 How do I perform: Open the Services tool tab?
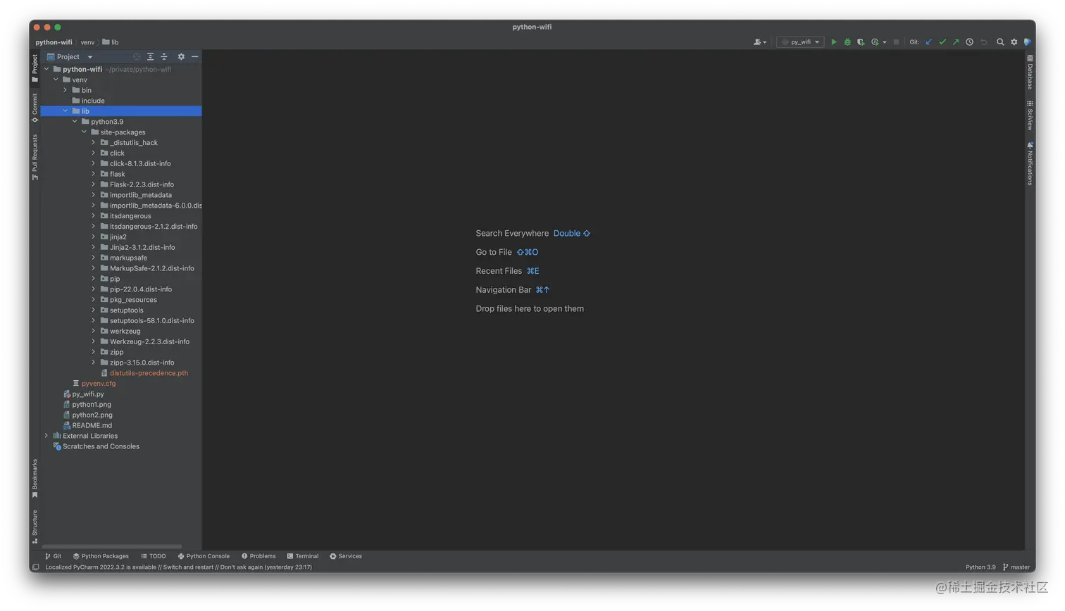(346, 556)
